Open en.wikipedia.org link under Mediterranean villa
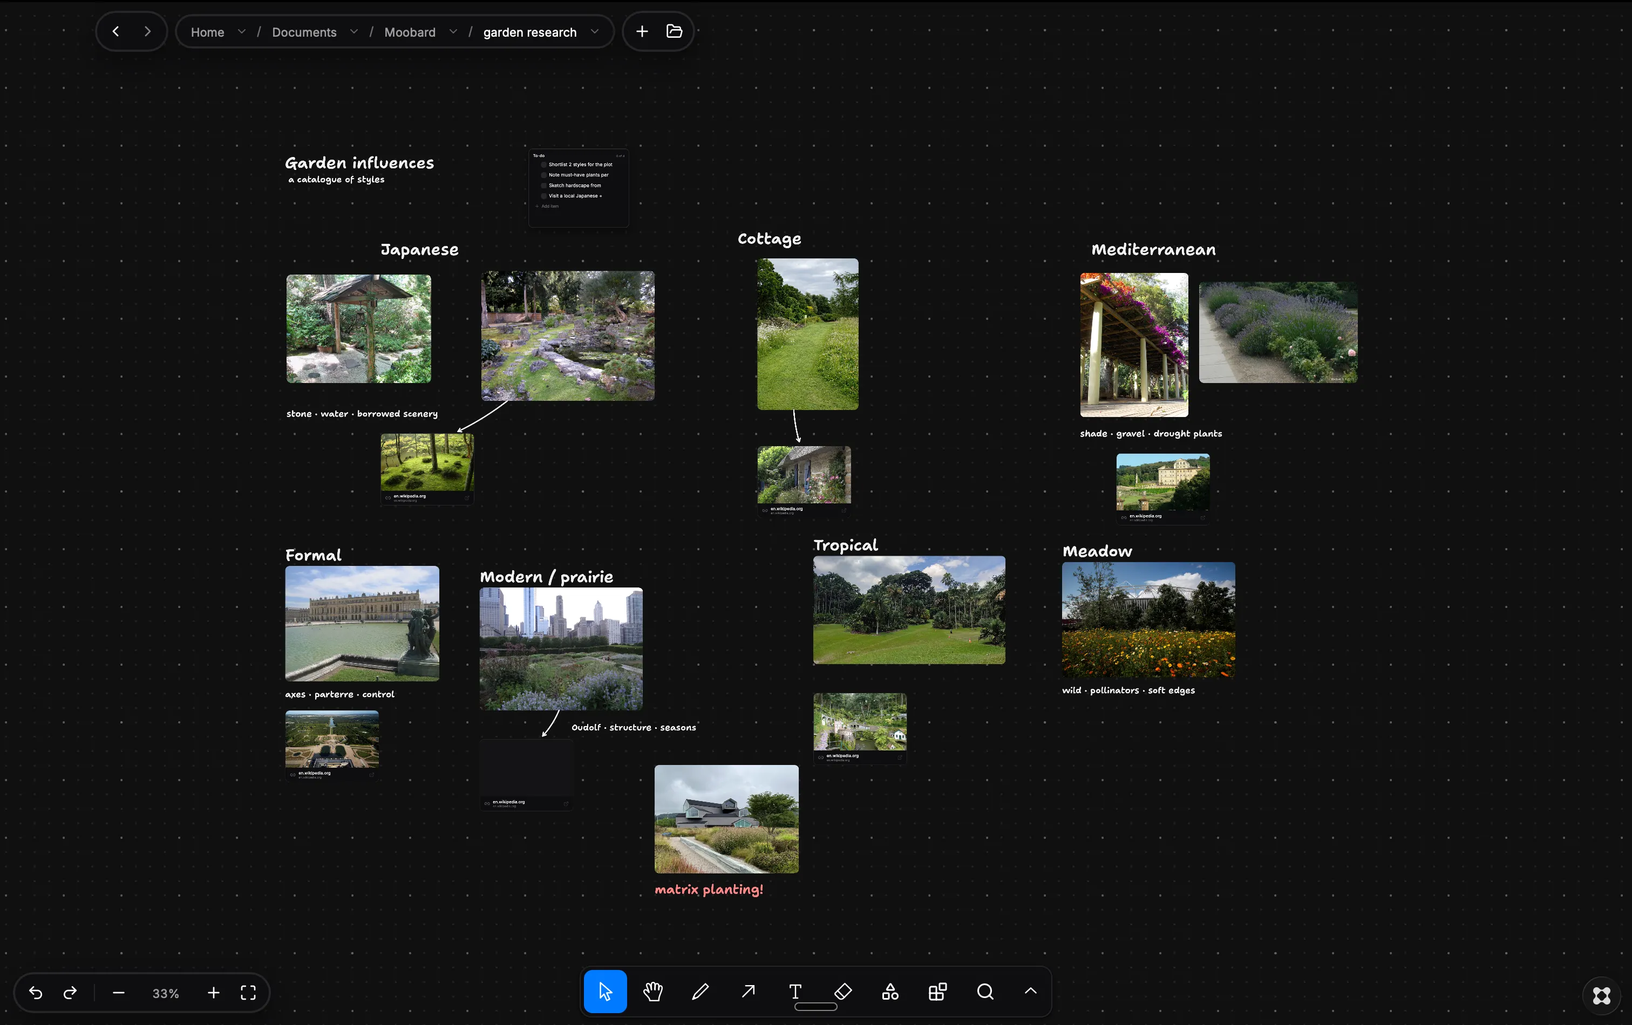Image resolution: width=1632 pixels, height=1025 pixels. click(1145, 516)
